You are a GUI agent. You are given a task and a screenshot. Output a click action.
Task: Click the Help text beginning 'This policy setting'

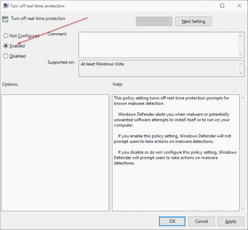(x=171, y=101)
